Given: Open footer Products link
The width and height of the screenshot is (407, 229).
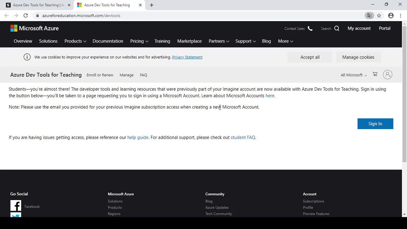Looking at the screenshot, I should 115,208.
